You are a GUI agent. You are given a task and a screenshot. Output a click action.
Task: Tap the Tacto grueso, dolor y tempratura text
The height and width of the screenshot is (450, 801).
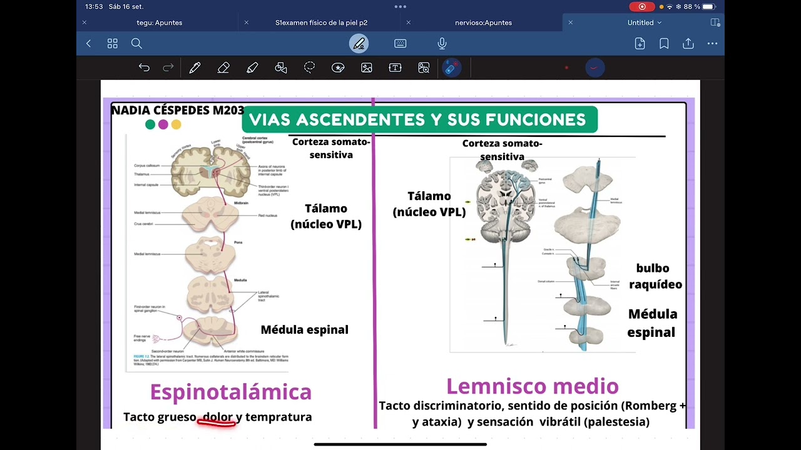point(218,417)
